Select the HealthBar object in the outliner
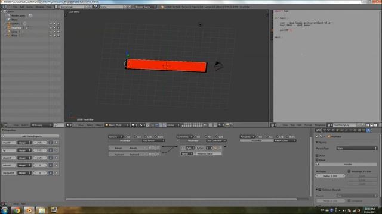 (16, 27)
